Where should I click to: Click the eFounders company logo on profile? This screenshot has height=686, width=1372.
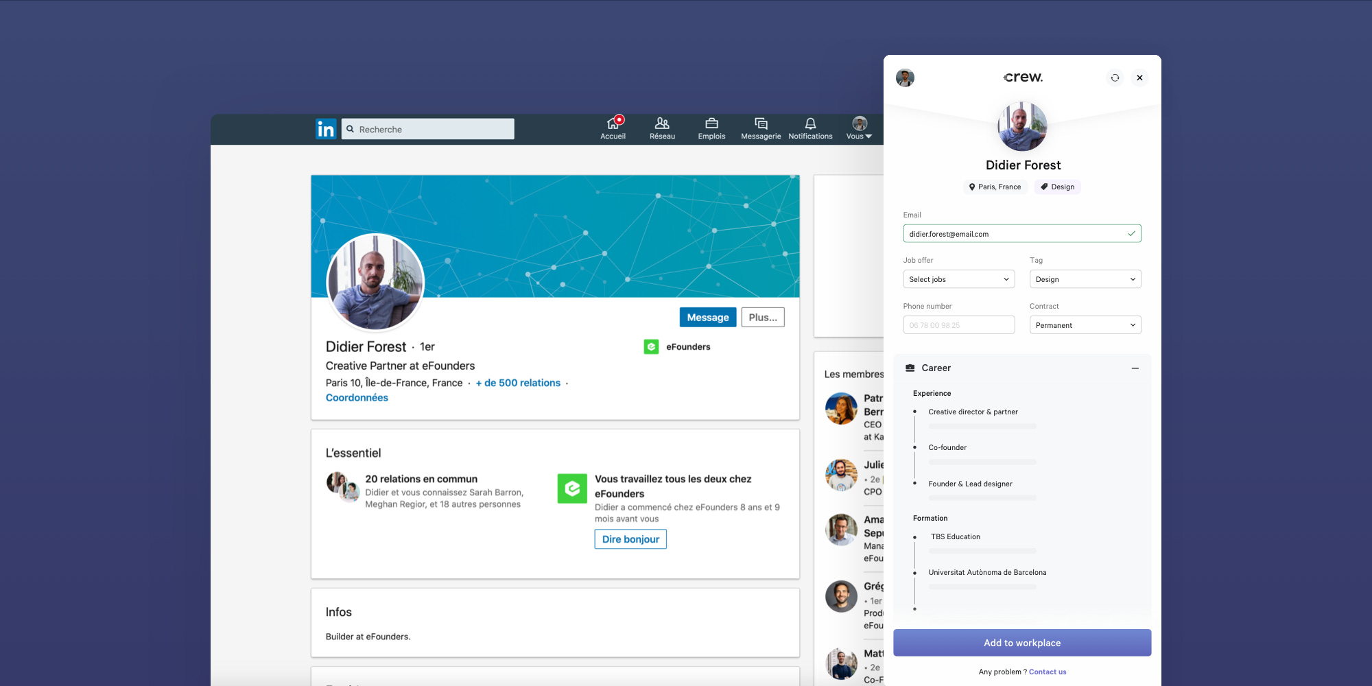(651, 347)
